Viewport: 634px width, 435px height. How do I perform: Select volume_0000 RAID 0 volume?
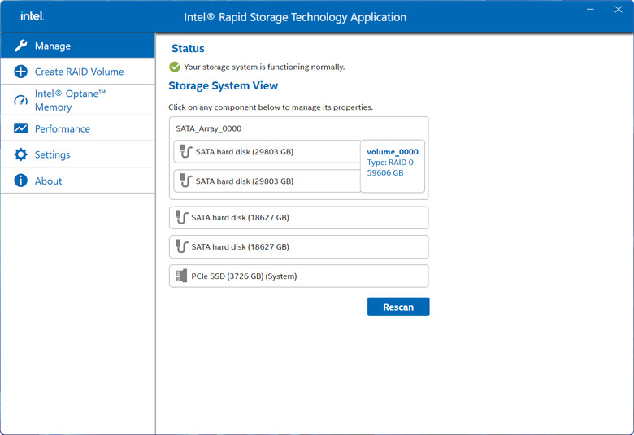(393, 167)
